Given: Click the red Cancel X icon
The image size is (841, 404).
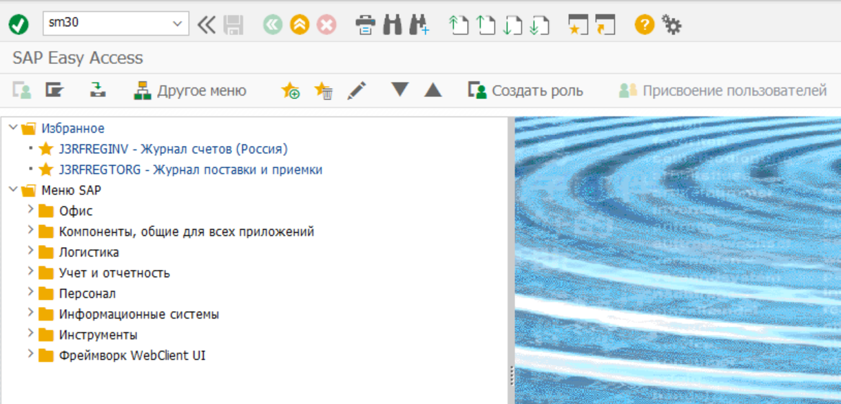Looking at the screenshot, I should point(326,25).
